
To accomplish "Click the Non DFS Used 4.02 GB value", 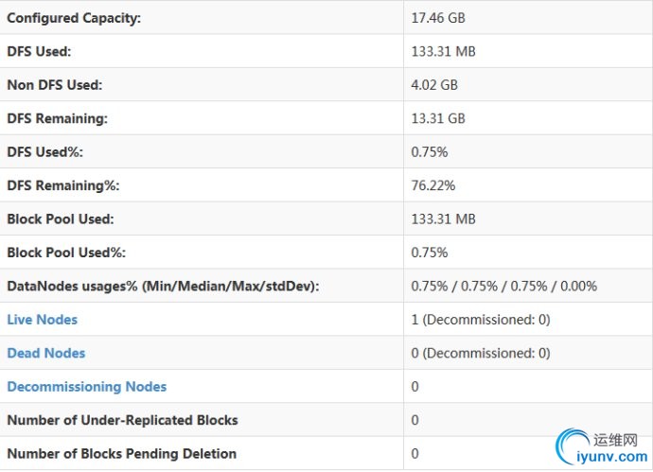I will pyautogui.click(x=434, y=85).
